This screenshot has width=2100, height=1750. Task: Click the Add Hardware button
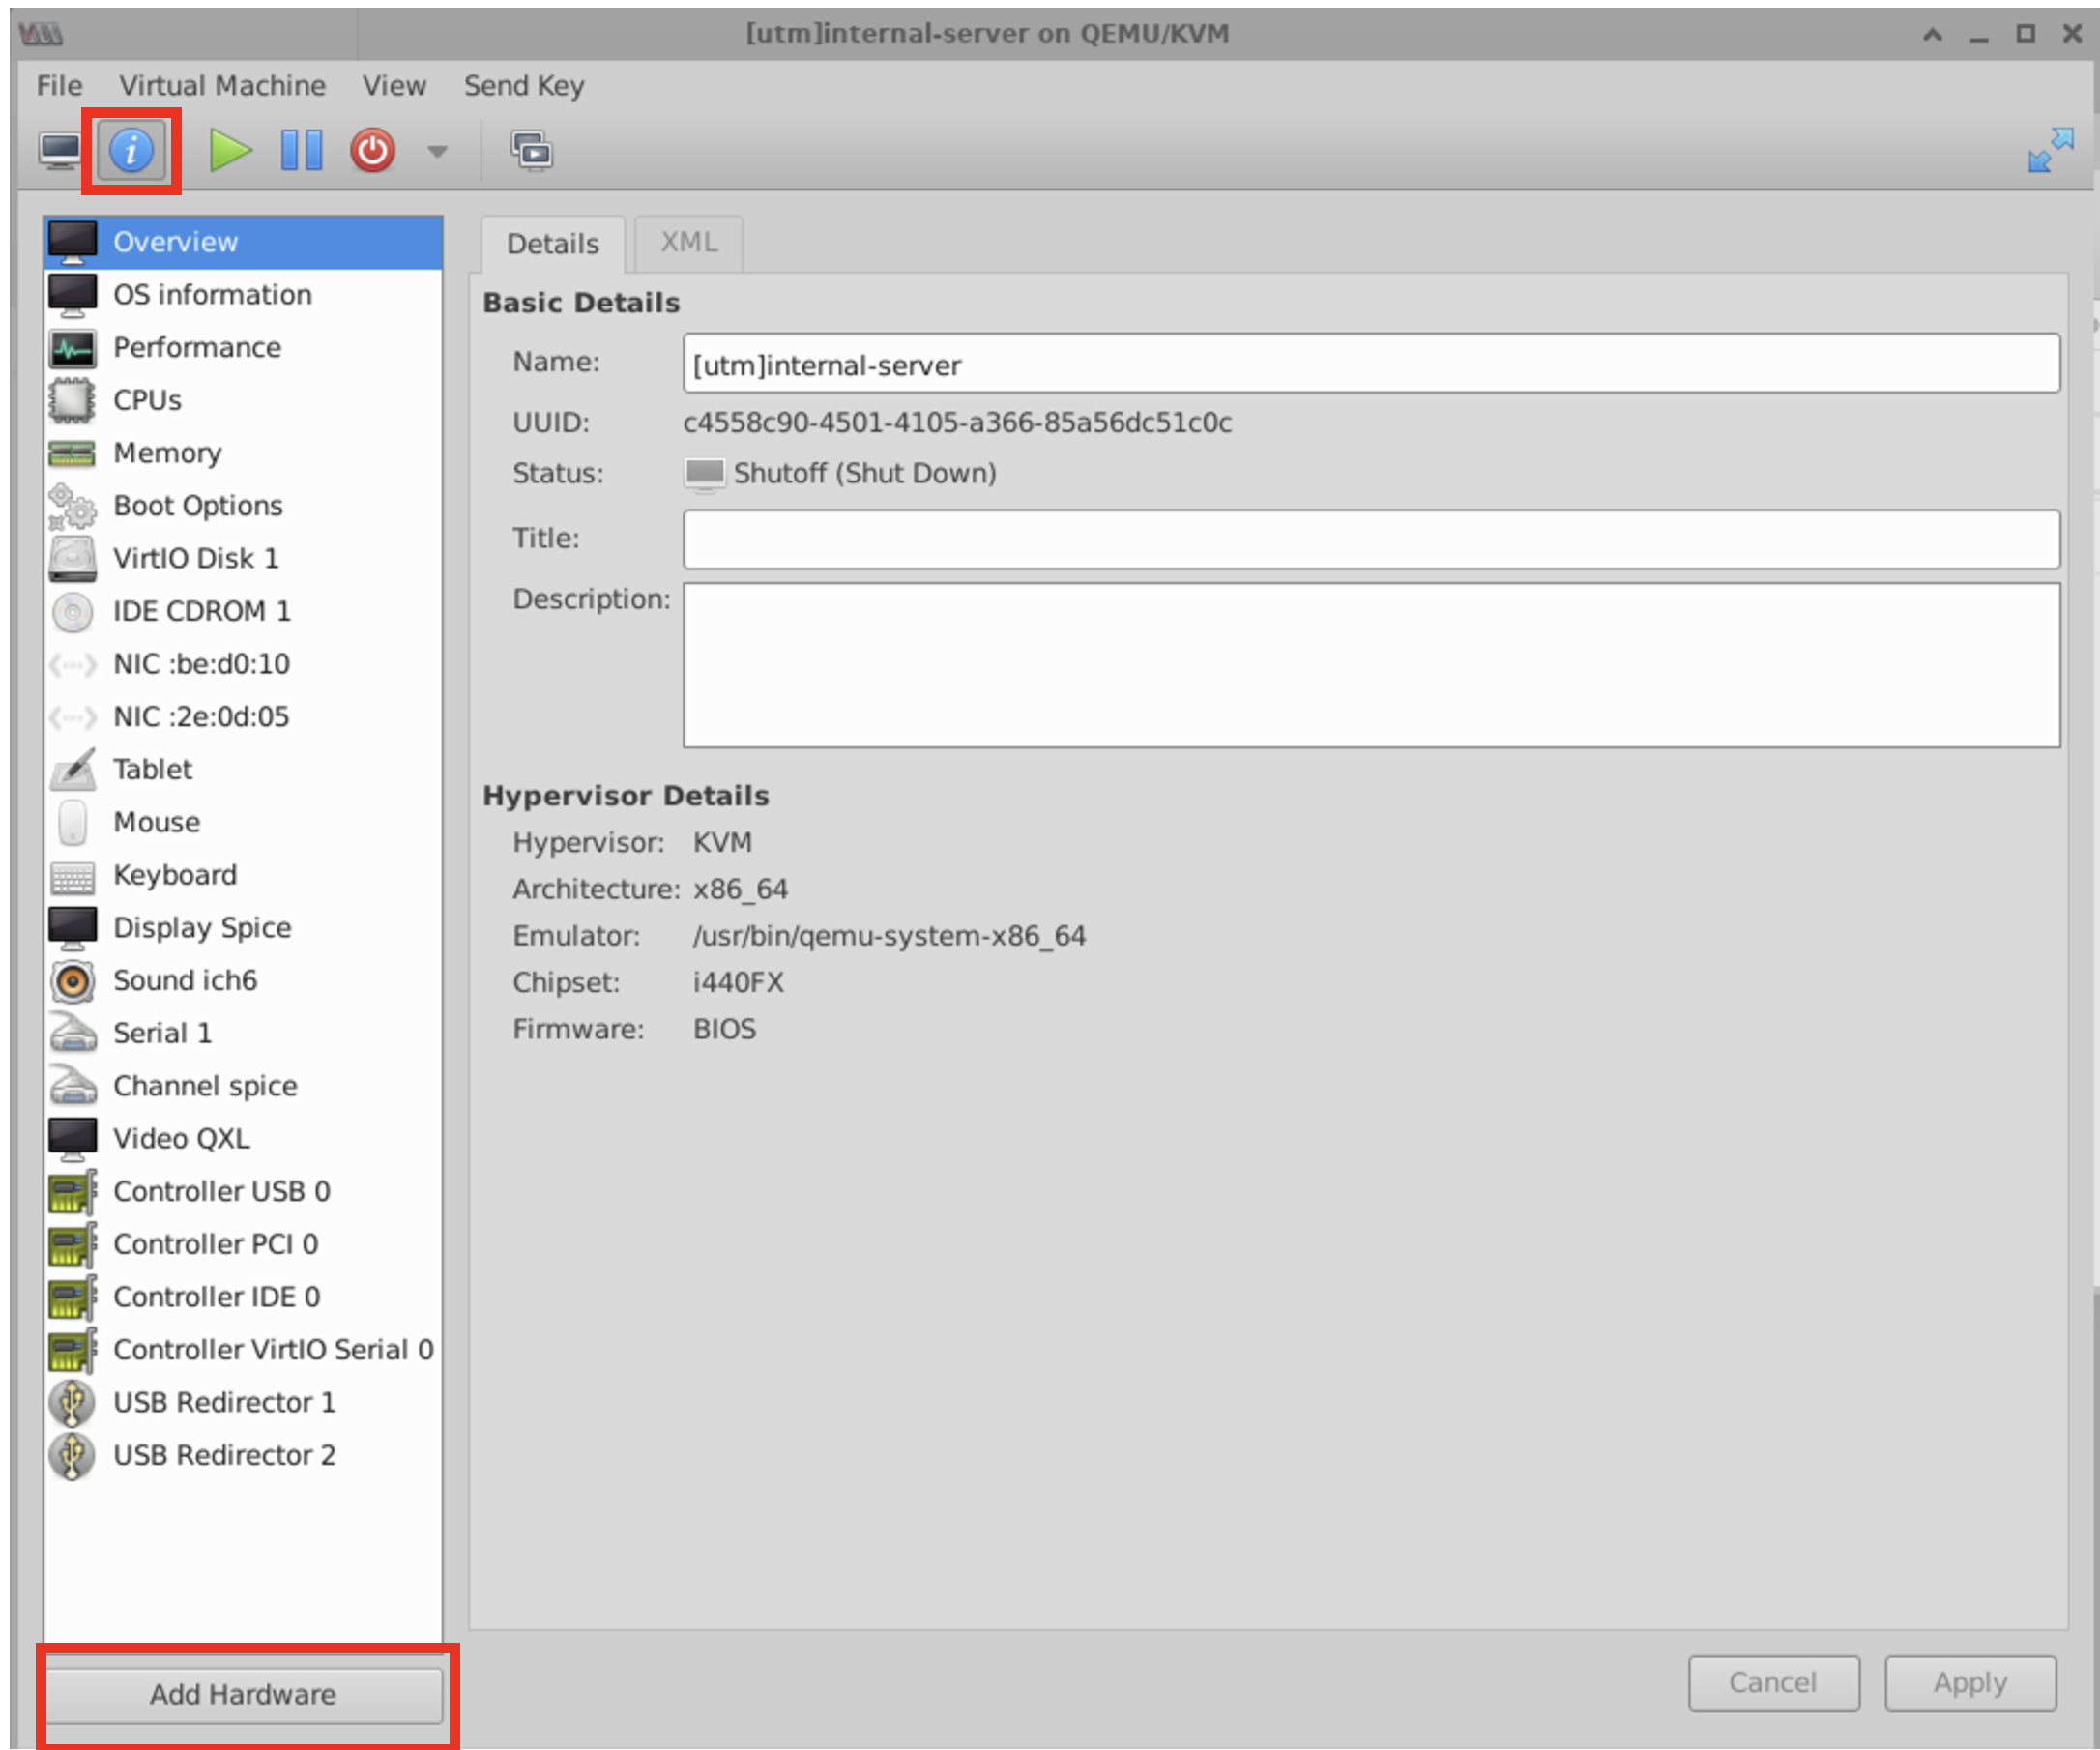click(x=243, y=1694)
